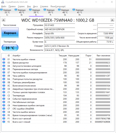Click the Возможности field S.M.A.R.T., NCQ, GPL
The width and height of the screenshot is (116, 133).
pyautogui.click(x=79, y=50)
